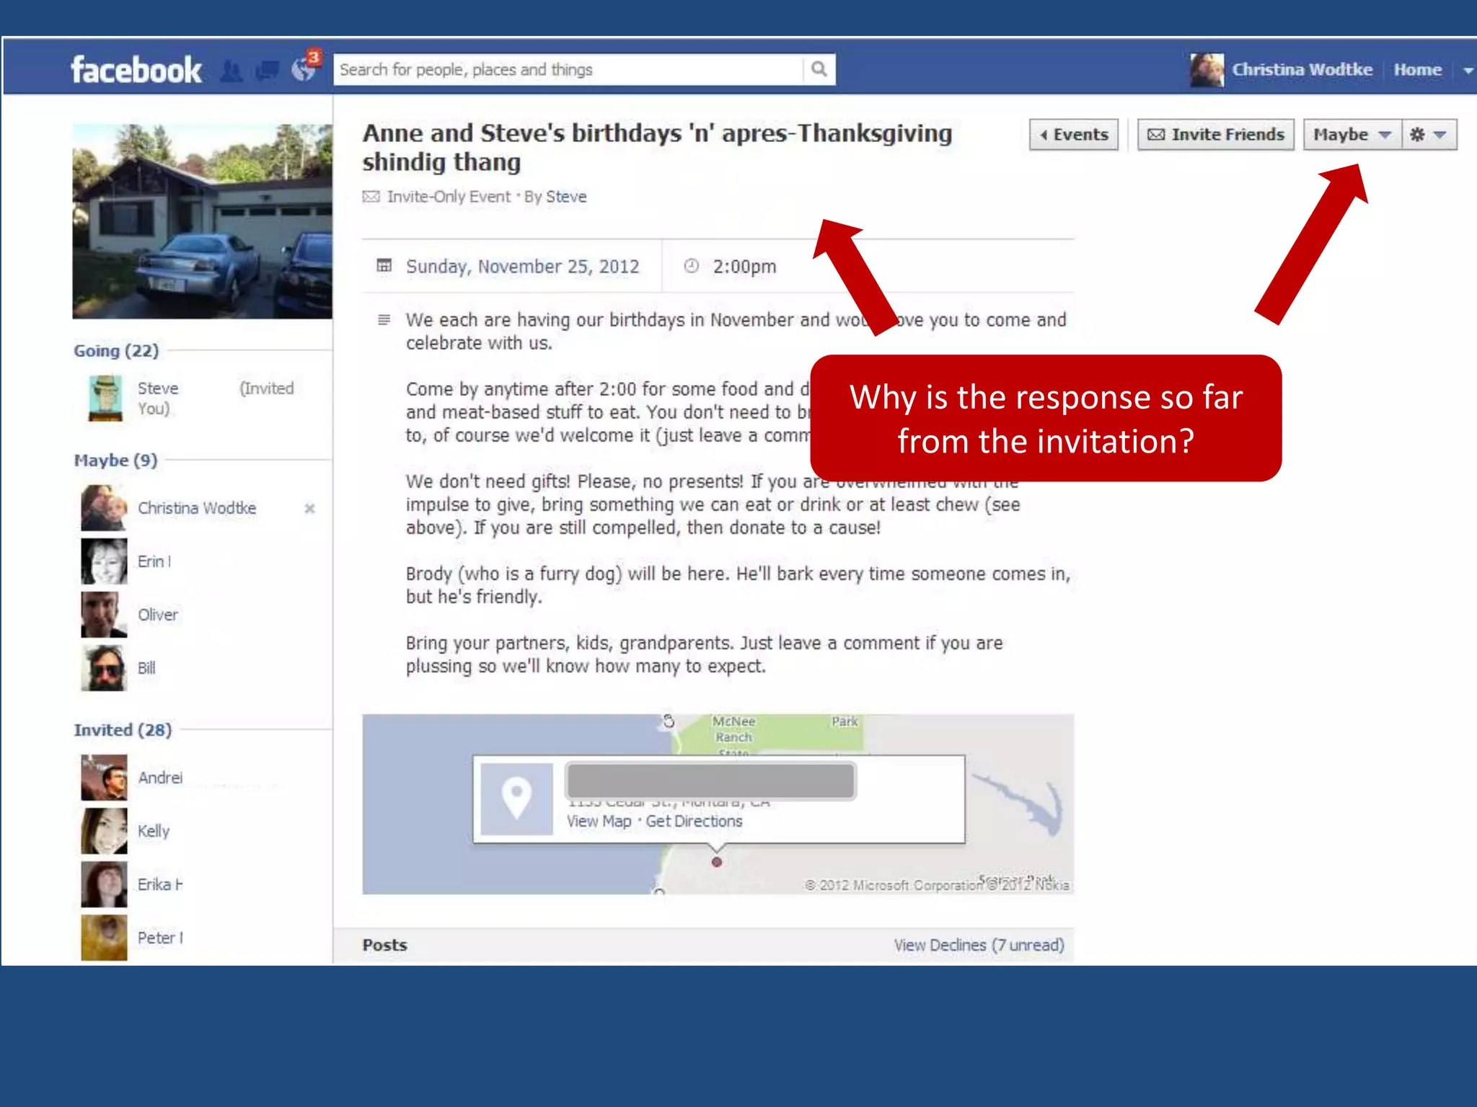This screenshot has width=1477, height=1107.
Task: Open the Invited (28) guest list
Action: (123, 730)
